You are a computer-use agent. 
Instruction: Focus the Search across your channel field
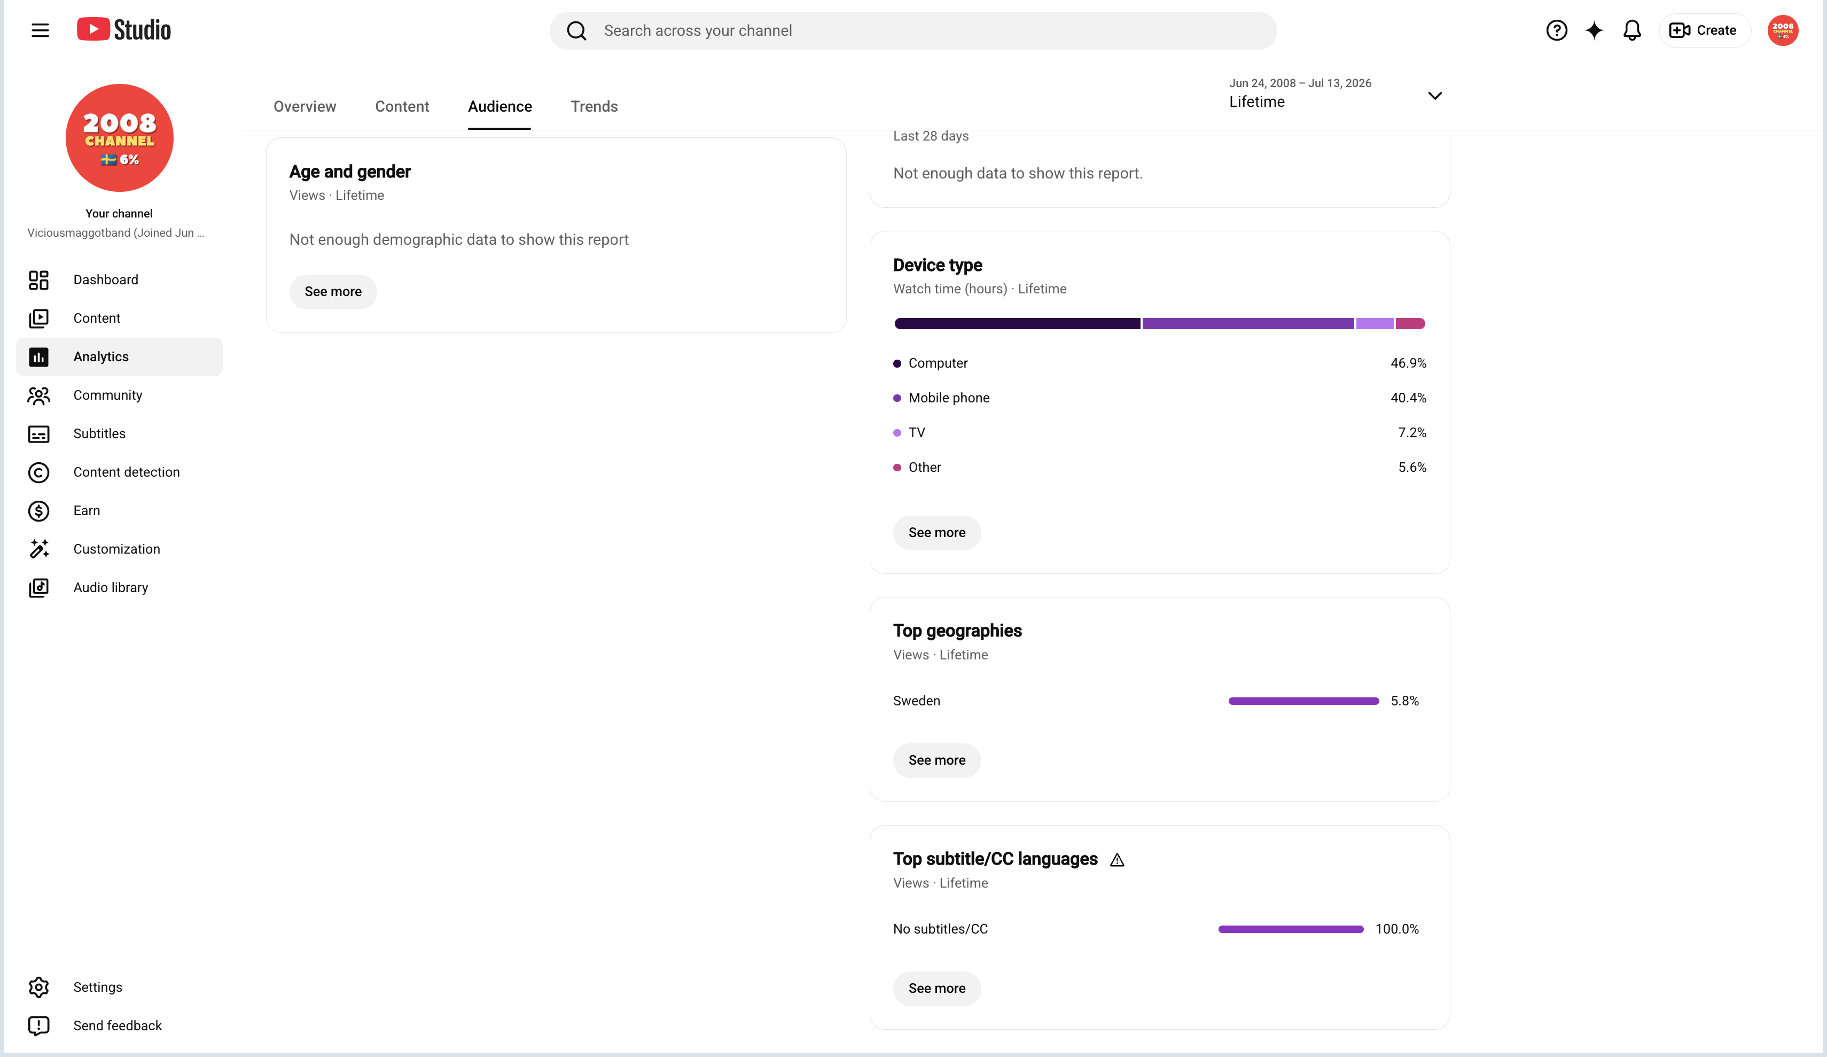(913, 30)
